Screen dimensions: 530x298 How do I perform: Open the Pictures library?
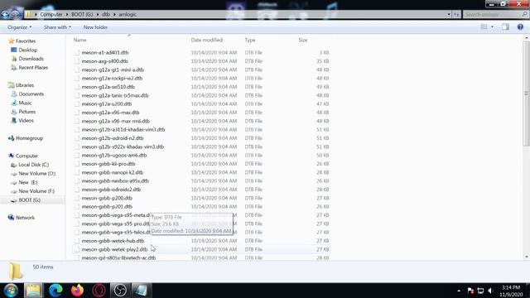pos(27,112)
